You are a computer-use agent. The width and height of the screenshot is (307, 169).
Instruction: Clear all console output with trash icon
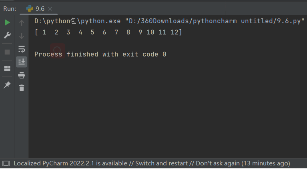point(22,88)
